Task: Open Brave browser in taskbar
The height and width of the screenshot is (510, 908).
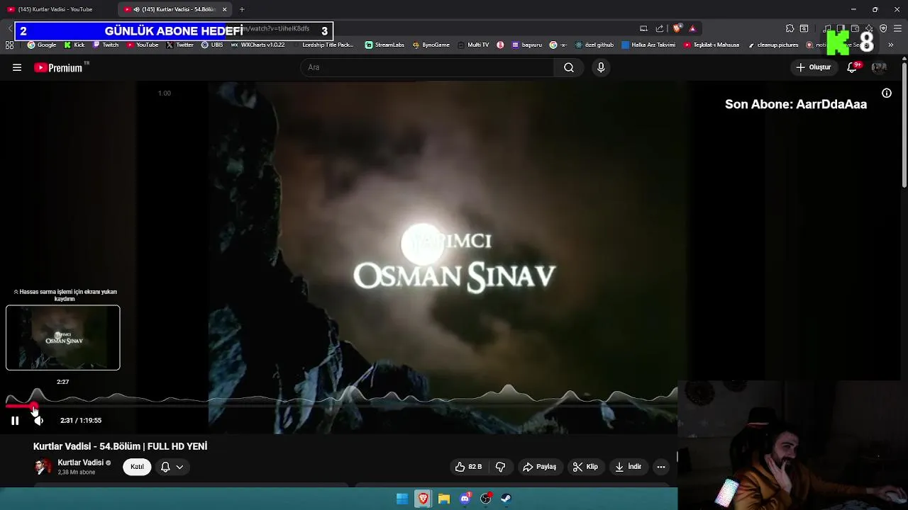Action: [423, 499]
